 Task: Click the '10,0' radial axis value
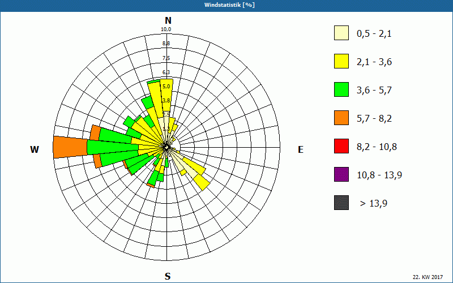[x=166, y=29]
